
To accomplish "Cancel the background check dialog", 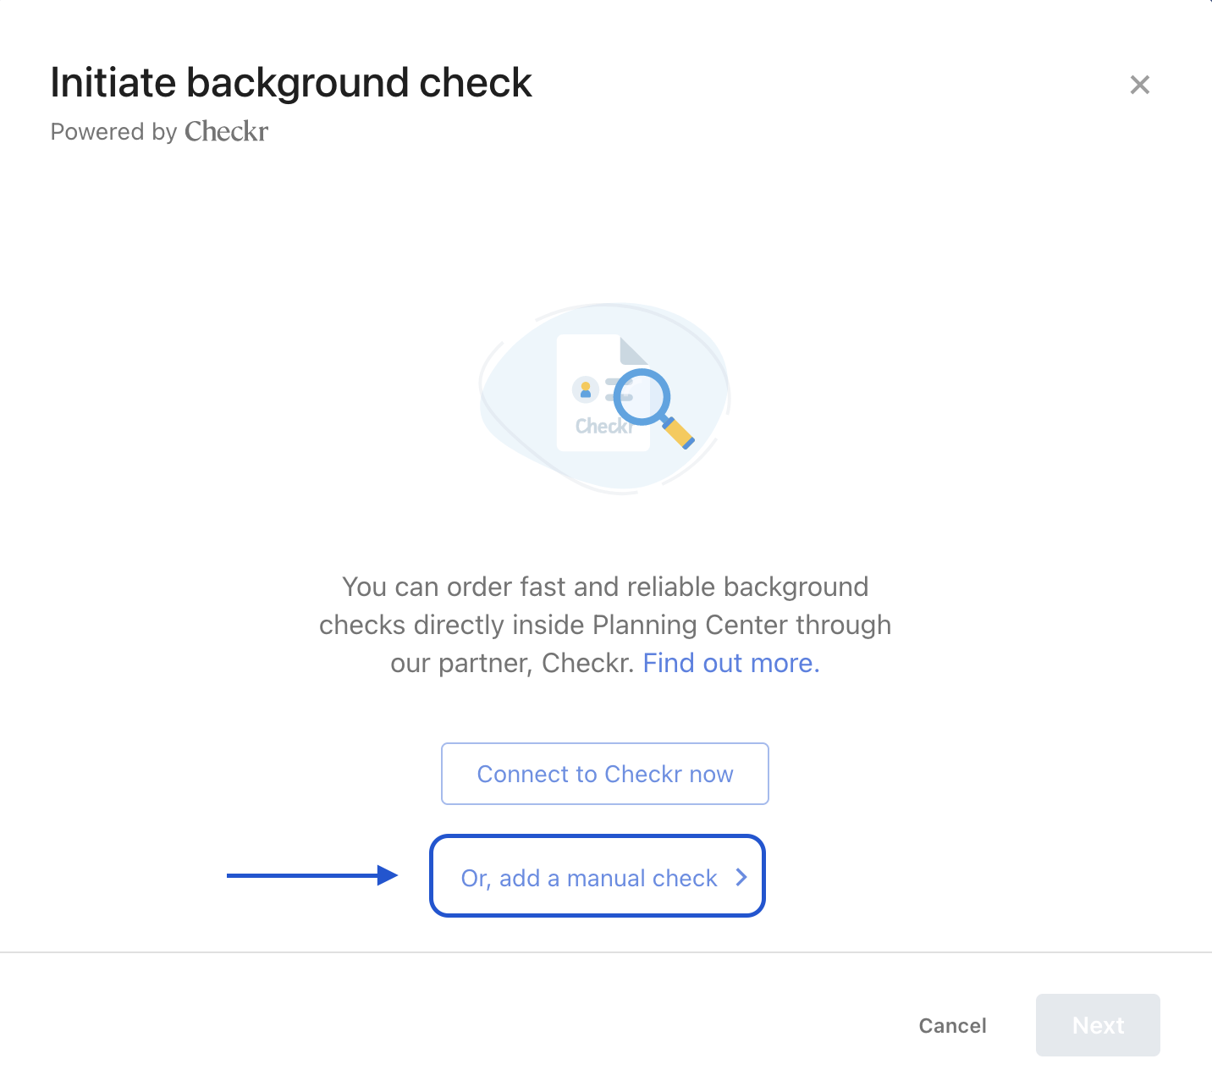I will (952, 1025).
